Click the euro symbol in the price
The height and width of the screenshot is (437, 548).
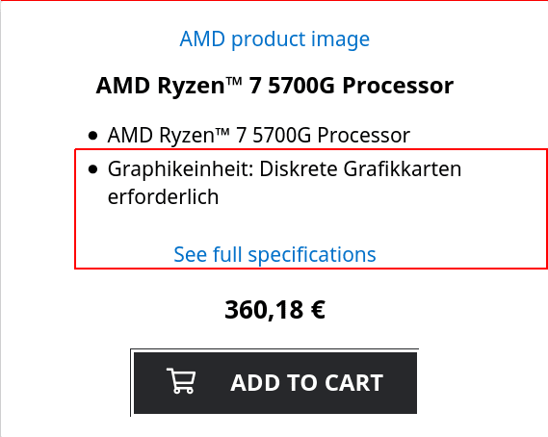tap(318, 310)
